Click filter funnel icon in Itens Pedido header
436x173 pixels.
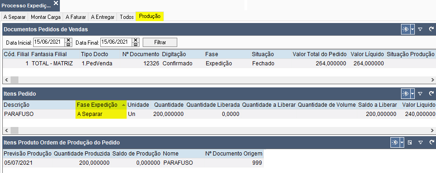click(420, 93)
